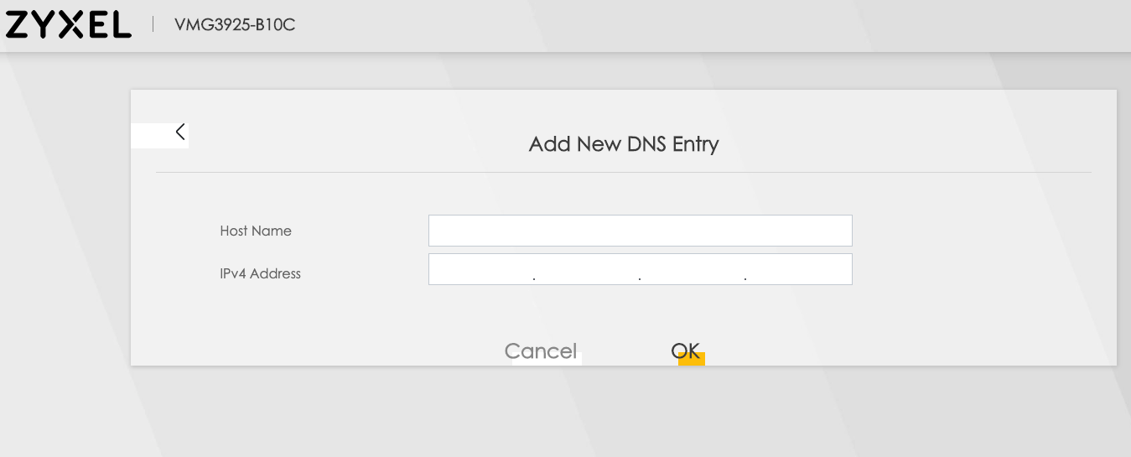
Task: Click the Add New DNS Entry title
Action: [x=624, y=144]
